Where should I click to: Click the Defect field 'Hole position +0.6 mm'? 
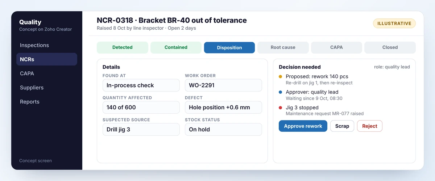point(223,108)
